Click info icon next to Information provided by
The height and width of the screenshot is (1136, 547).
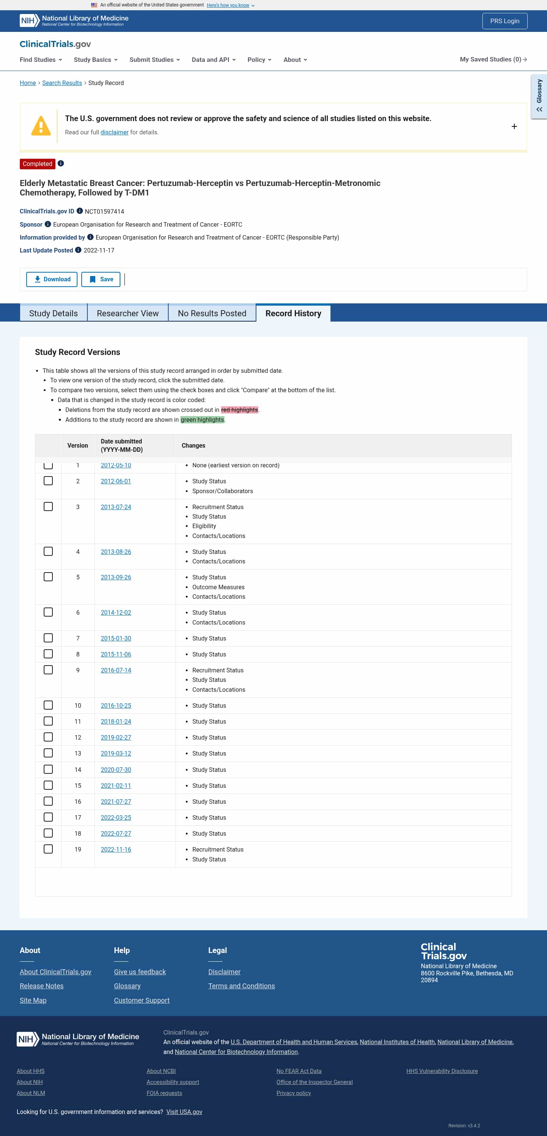point(90,237)
